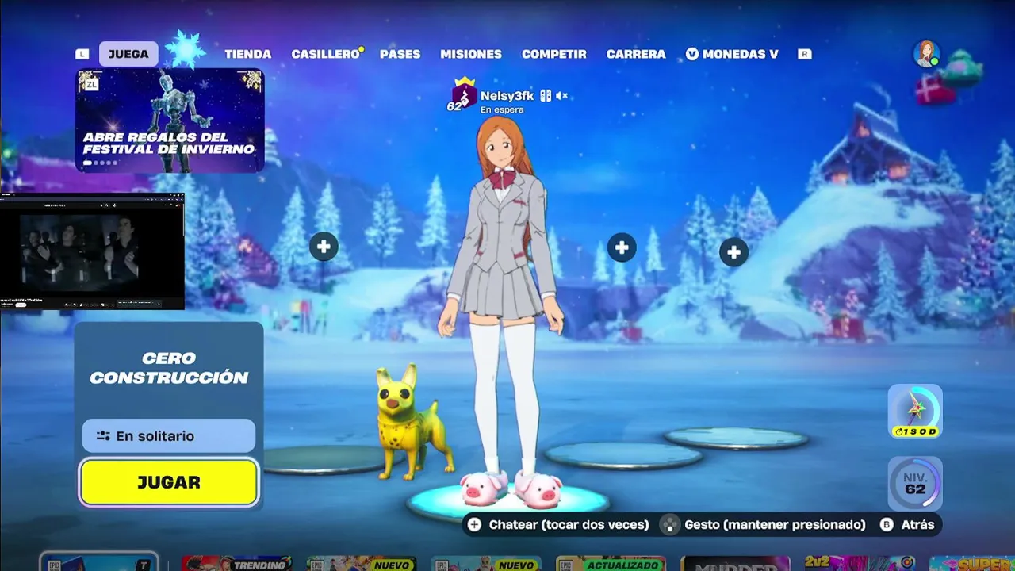Image resolution: width=1015 pixels, height=571 pixels.
Task: Open the MONEDAS V tab
Action: coord(732,54)
